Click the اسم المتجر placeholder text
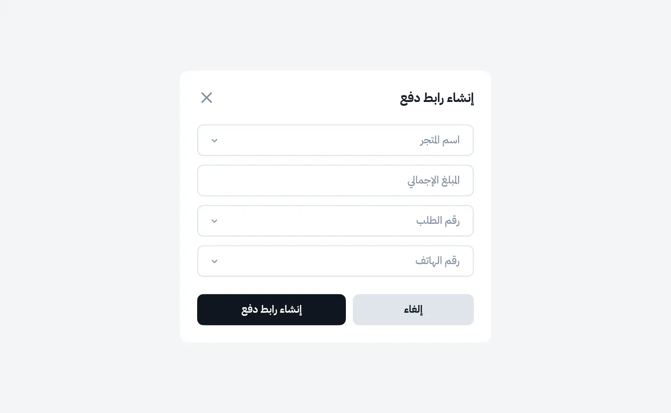 pyautogui.click(x=440, y=140)
